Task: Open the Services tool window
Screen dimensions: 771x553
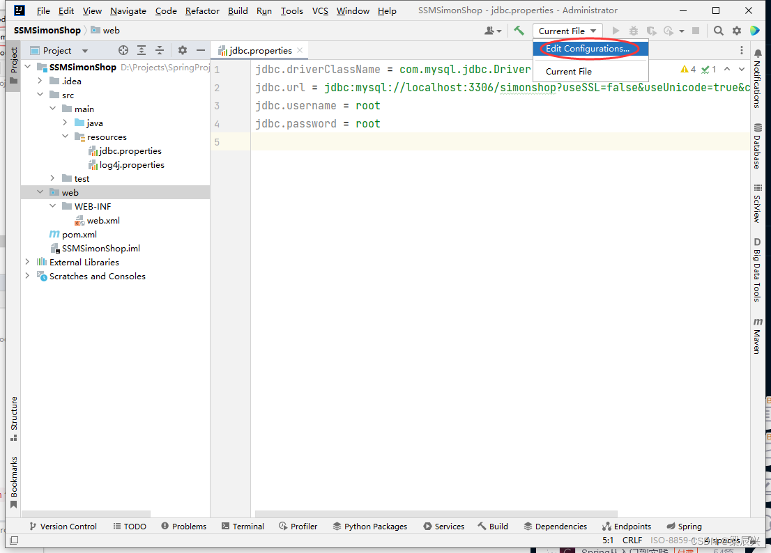Action: pos(443,526)
